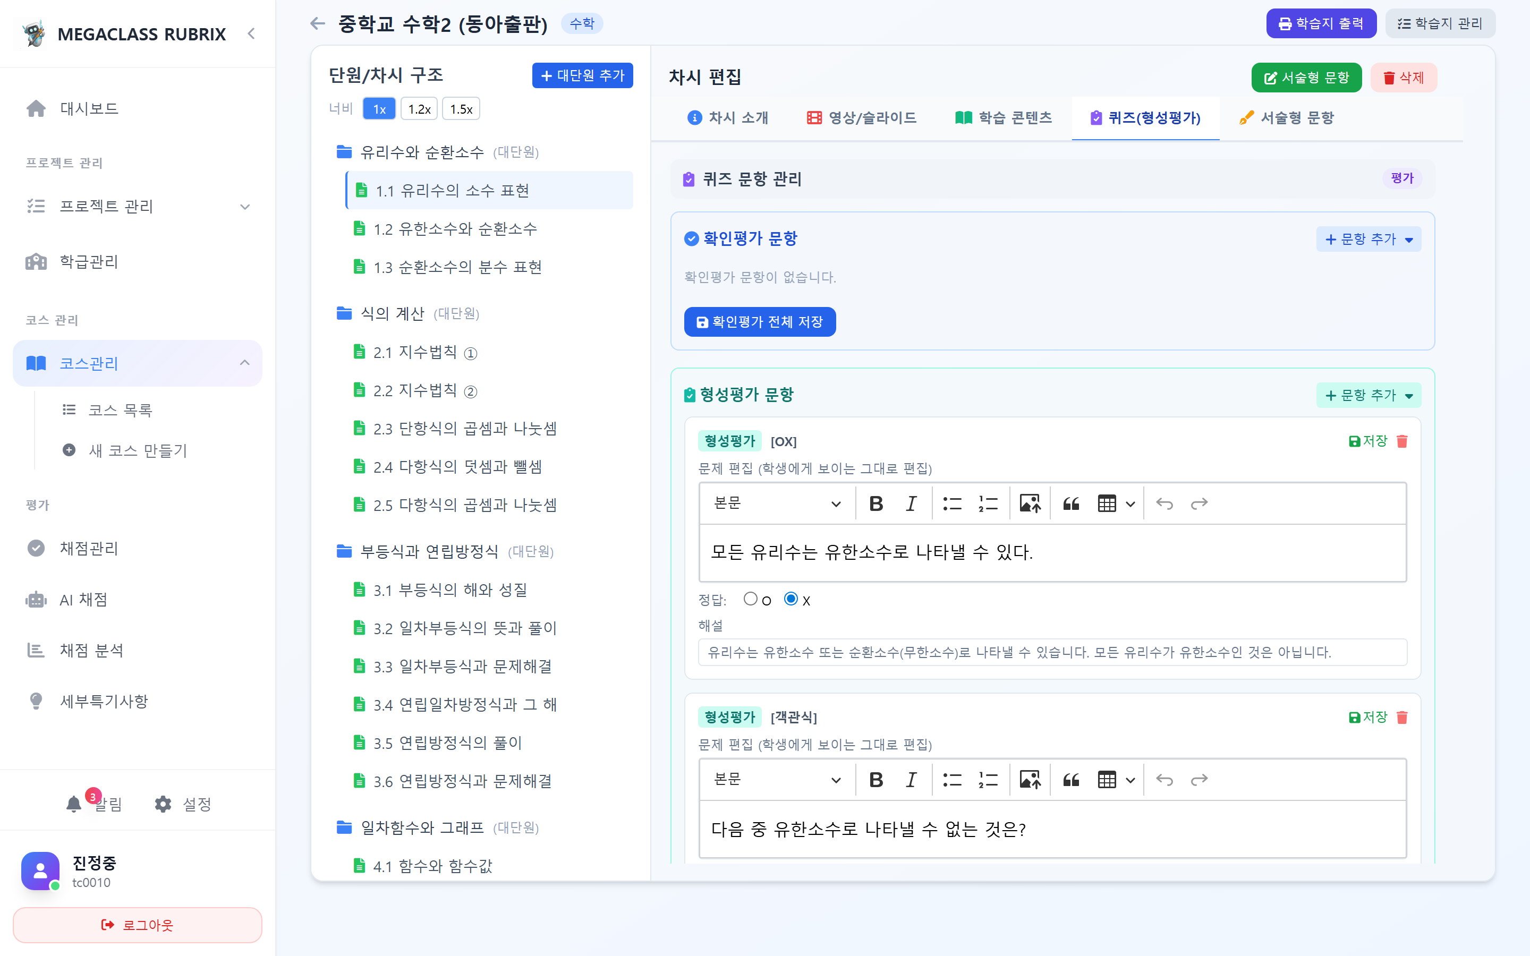Screen dimensions: 1530x956
Task: Switch to the 영상/슬라이드 tab
Action: [861, 117]
